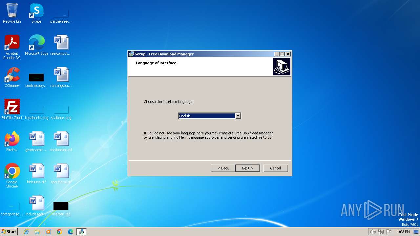Open the realcomput Word document icon
The height and width of the screenshot is (236, 420).
61,45
